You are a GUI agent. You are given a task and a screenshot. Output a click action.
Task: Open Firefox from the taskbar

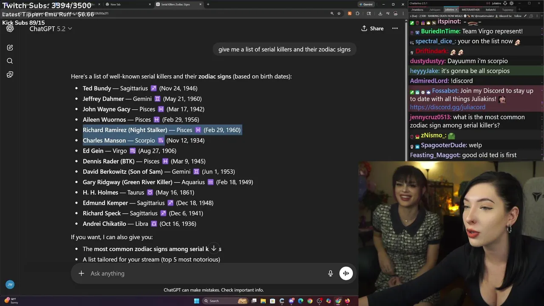coord(347,301)
